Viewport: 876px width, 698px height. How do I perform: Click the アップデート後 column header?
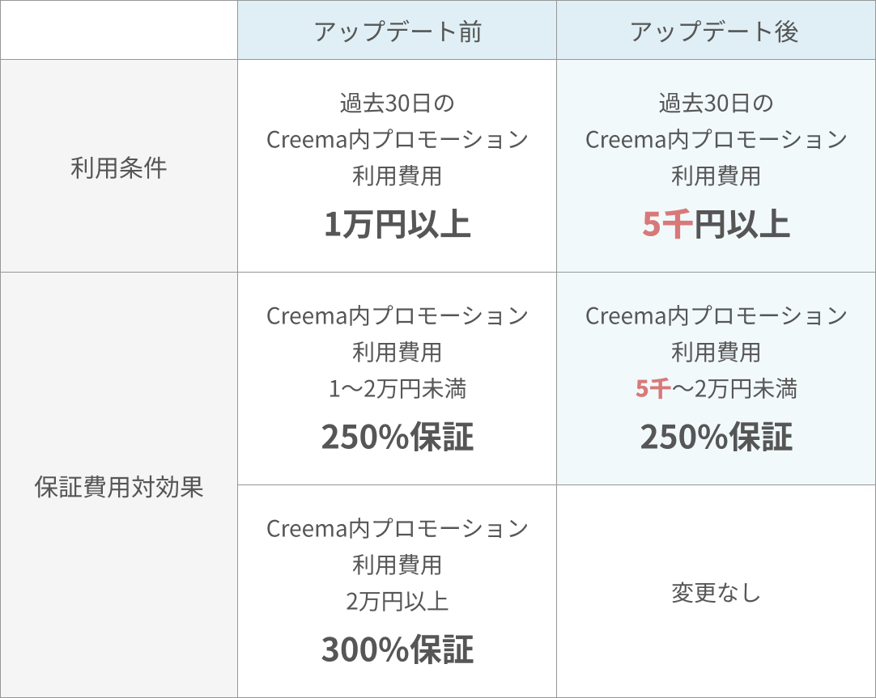click(715, 31)
